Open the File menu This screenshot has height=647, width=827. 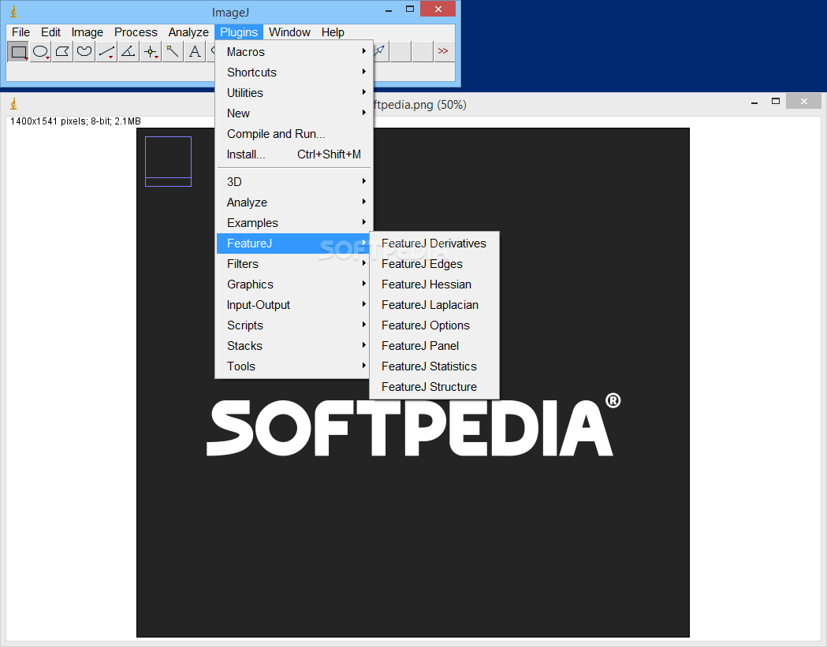(20, 32)
